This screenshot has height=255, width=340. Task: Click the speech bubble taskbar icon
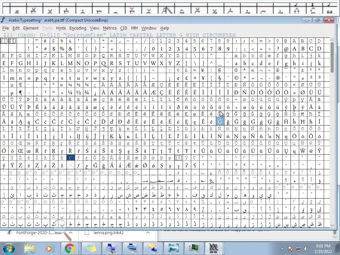pos(153,248)
